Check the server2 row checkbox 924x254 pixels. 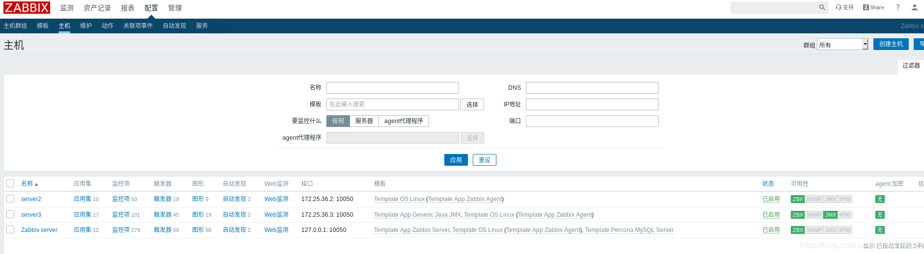(x=10, y=199)
